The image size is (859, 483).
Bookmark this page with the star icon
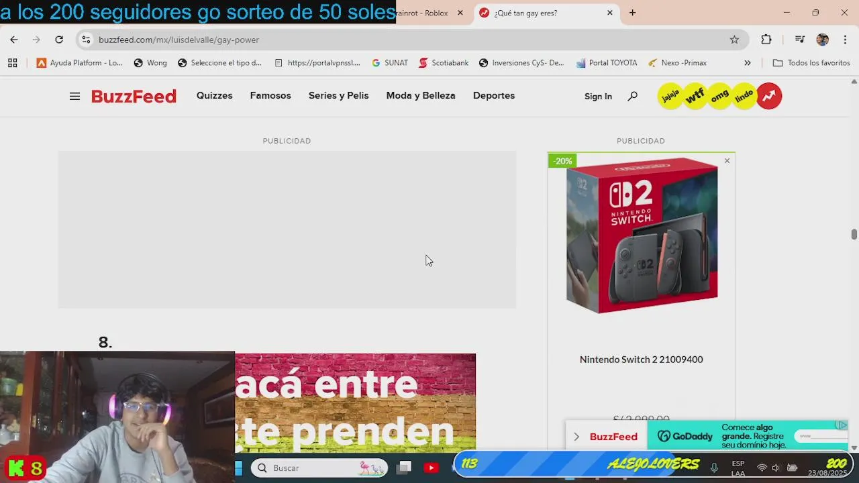tap(734, 40)
